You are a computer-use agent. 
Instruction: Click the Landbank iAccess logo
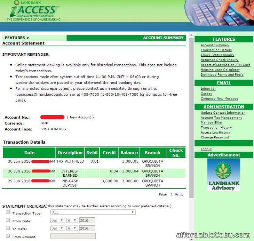pyautogui.click(x=34, y=11)
